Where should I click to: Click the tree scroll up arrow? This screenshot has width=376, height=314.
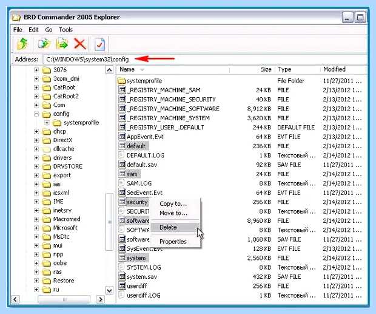pos(109,70)
